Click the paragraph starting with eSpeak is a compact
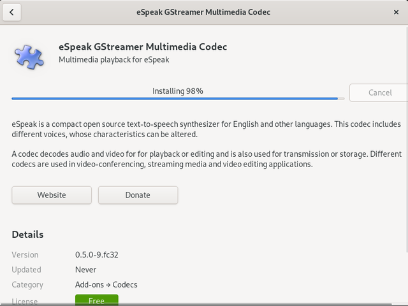408x306 pixels. click(x=206, y=129)
